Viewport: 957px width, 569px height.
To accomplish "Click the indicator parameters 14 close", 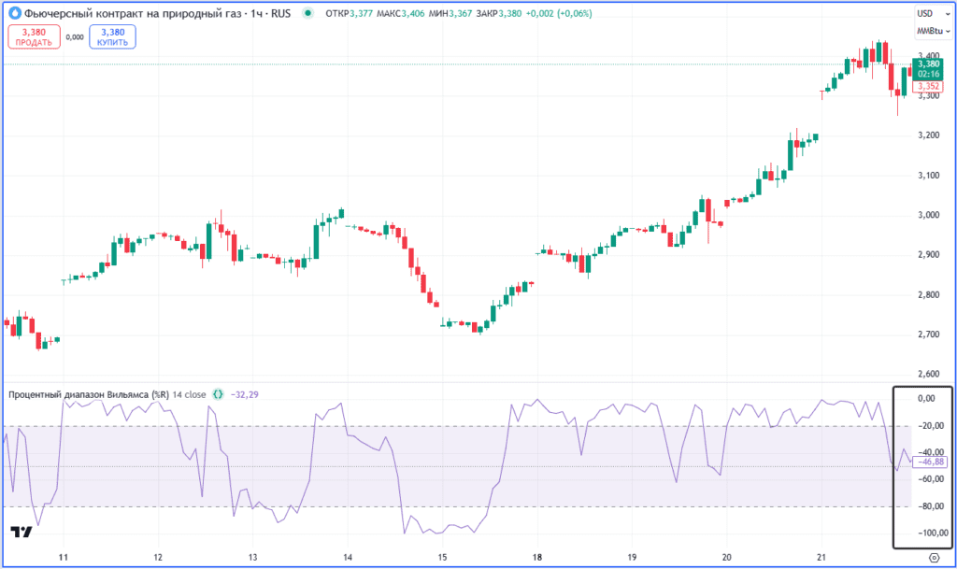I will click(189, 394).
